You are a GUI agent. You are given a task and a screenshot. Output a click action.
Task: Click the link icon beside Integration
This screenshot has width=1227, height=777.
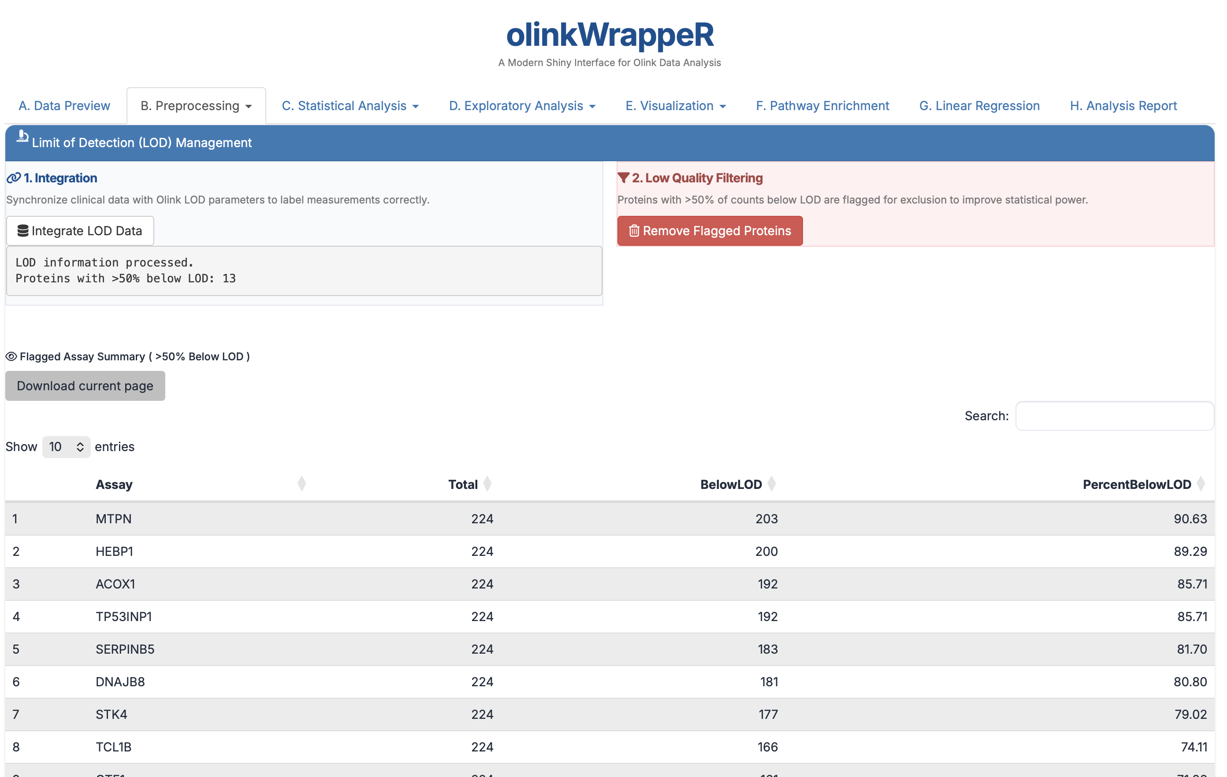click(x=14, y=178)
